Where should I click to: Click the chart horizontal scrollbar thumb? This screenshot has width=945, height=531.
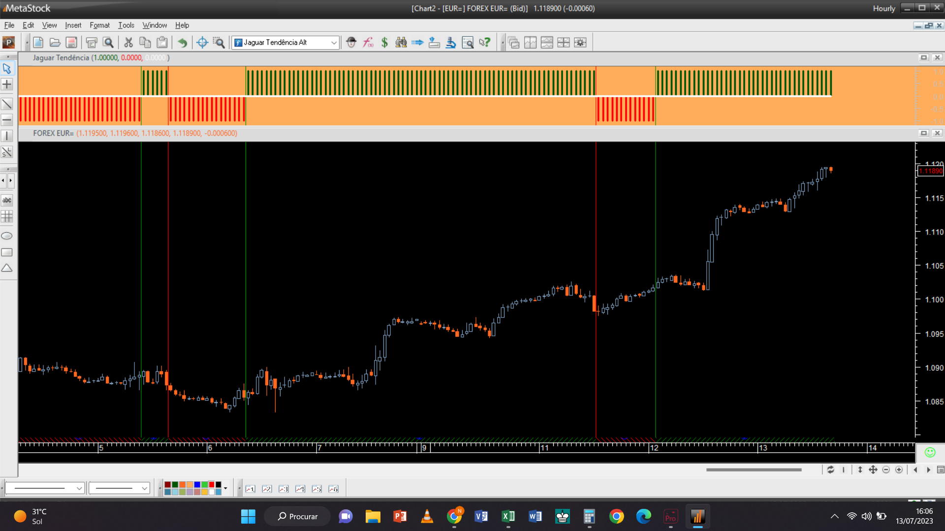click(x=754, y=470)
